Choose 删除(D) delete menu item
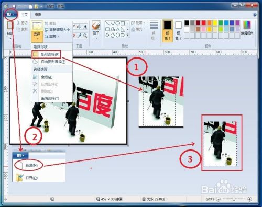Screen dimensions: 262x207 tap(52, 91)
